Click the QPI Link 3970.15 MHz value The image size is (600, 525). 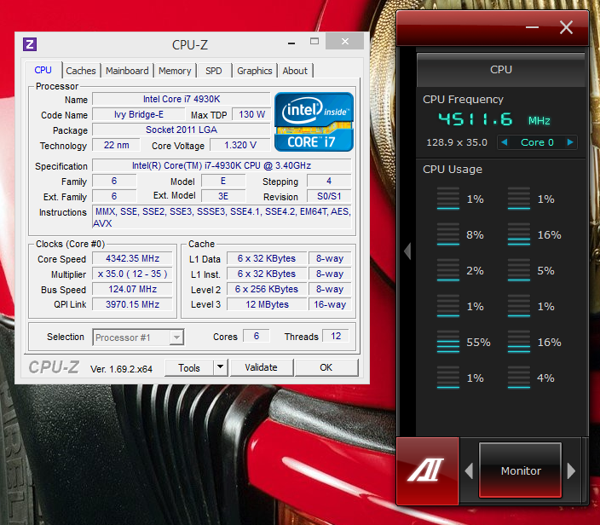pos(132,304)
